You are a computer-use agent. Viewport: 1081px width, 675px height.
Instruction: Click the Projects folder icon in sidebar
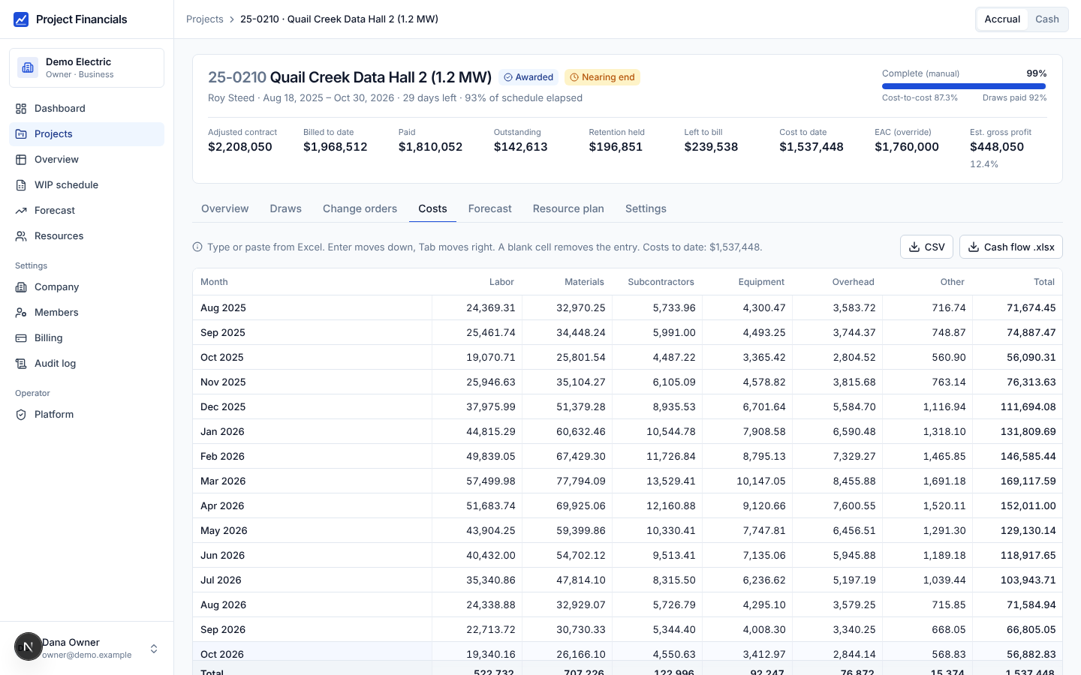pos(21,134)
